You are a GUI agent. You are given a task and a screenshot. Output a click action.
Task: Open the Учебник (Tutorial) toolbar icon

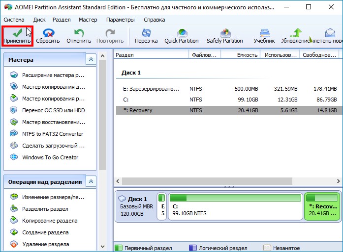(x=264, y=36)
